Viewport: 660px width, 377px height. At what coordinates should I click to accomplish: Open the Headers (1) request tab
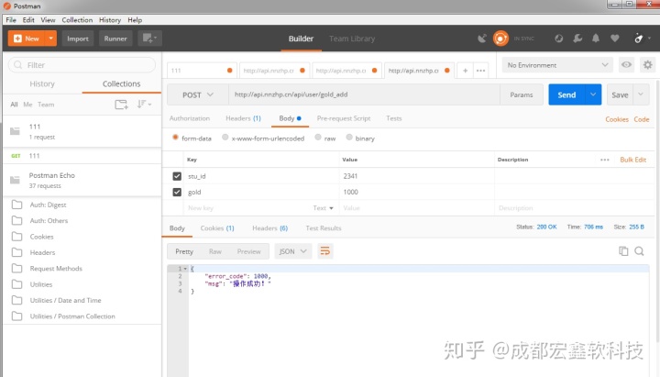click(x=243, y=118)
